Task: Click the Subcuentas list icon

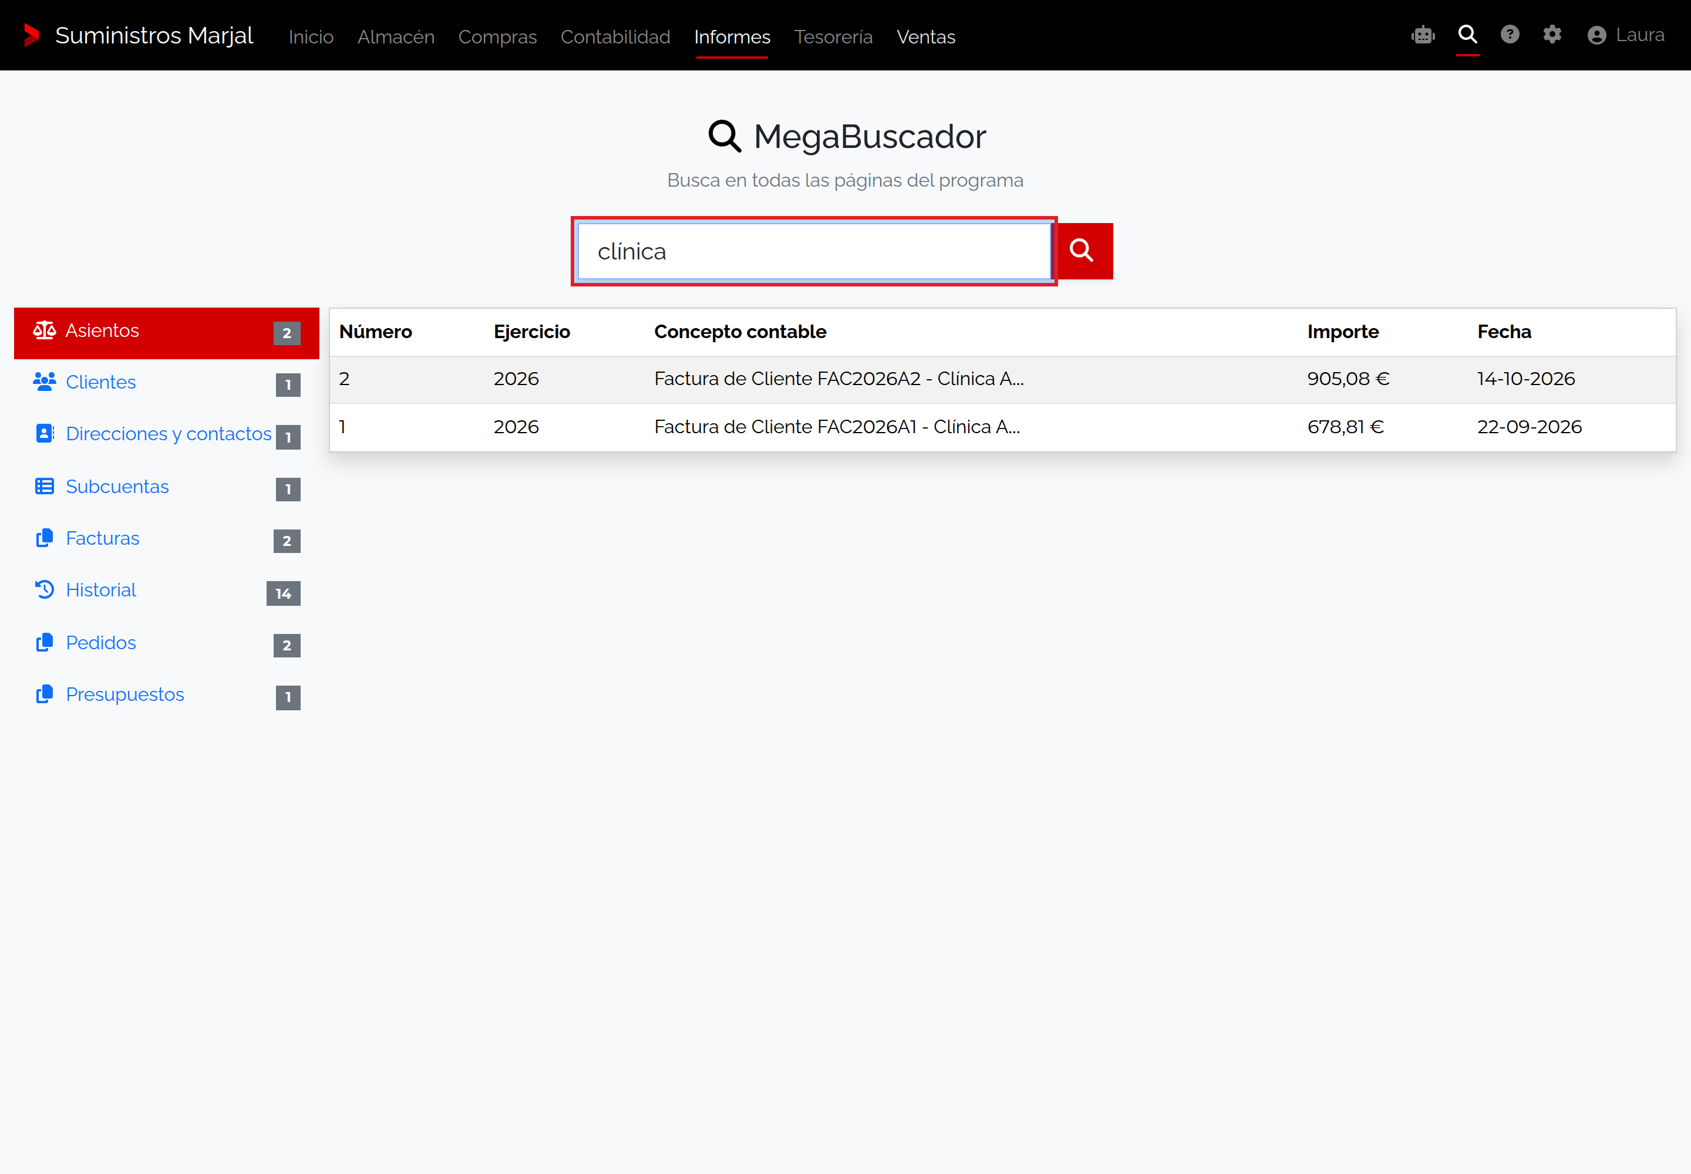Action: coord(45,486)
